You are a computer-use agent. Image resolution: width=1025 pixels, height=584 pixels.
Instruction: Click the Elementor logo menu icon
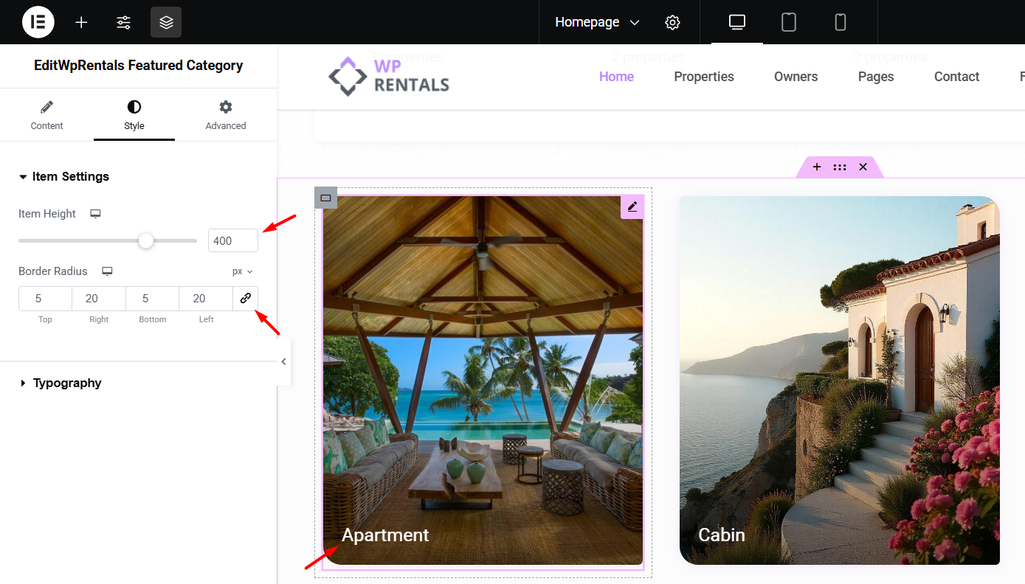38,22
